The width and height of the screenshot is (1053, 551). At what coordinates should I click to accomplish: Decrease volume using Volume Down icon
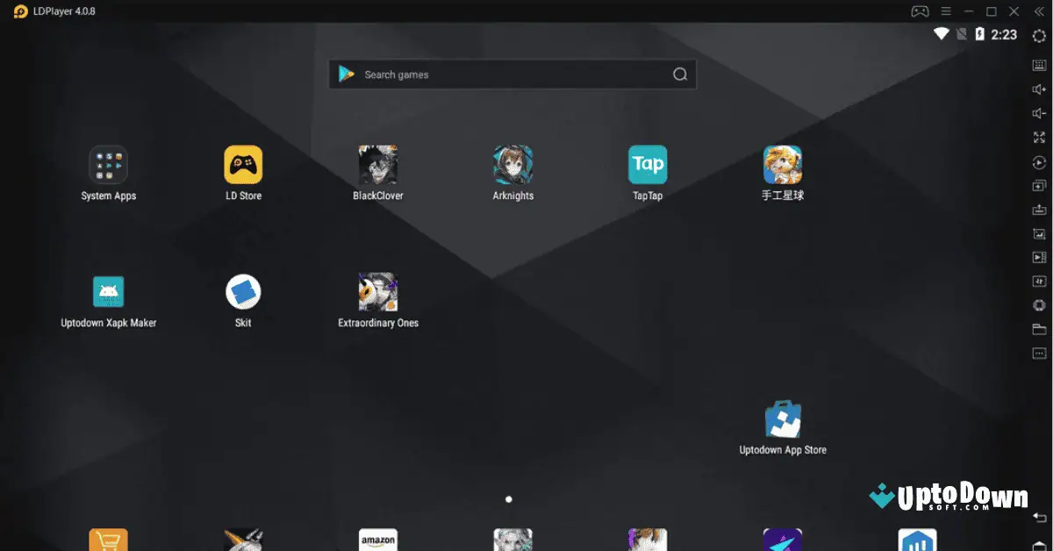pos(1039,112)
